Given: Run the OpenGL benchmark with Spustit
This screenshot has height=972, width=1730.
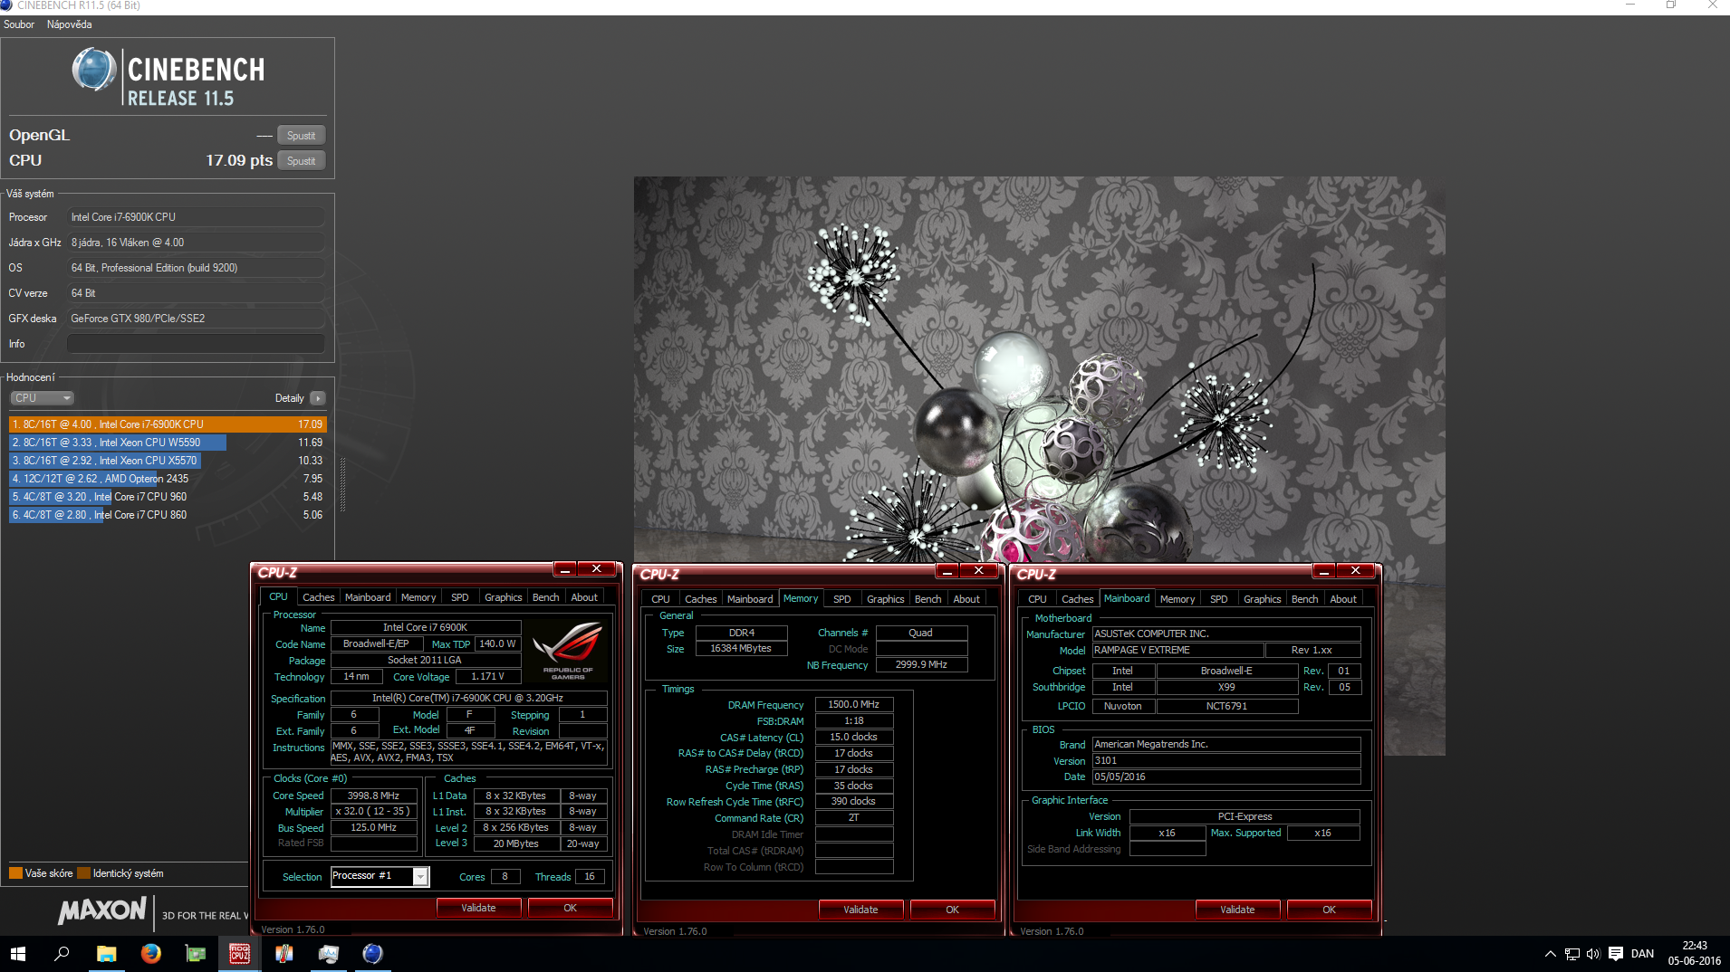Looking at the screenshot, I should [x=302, y=136].
